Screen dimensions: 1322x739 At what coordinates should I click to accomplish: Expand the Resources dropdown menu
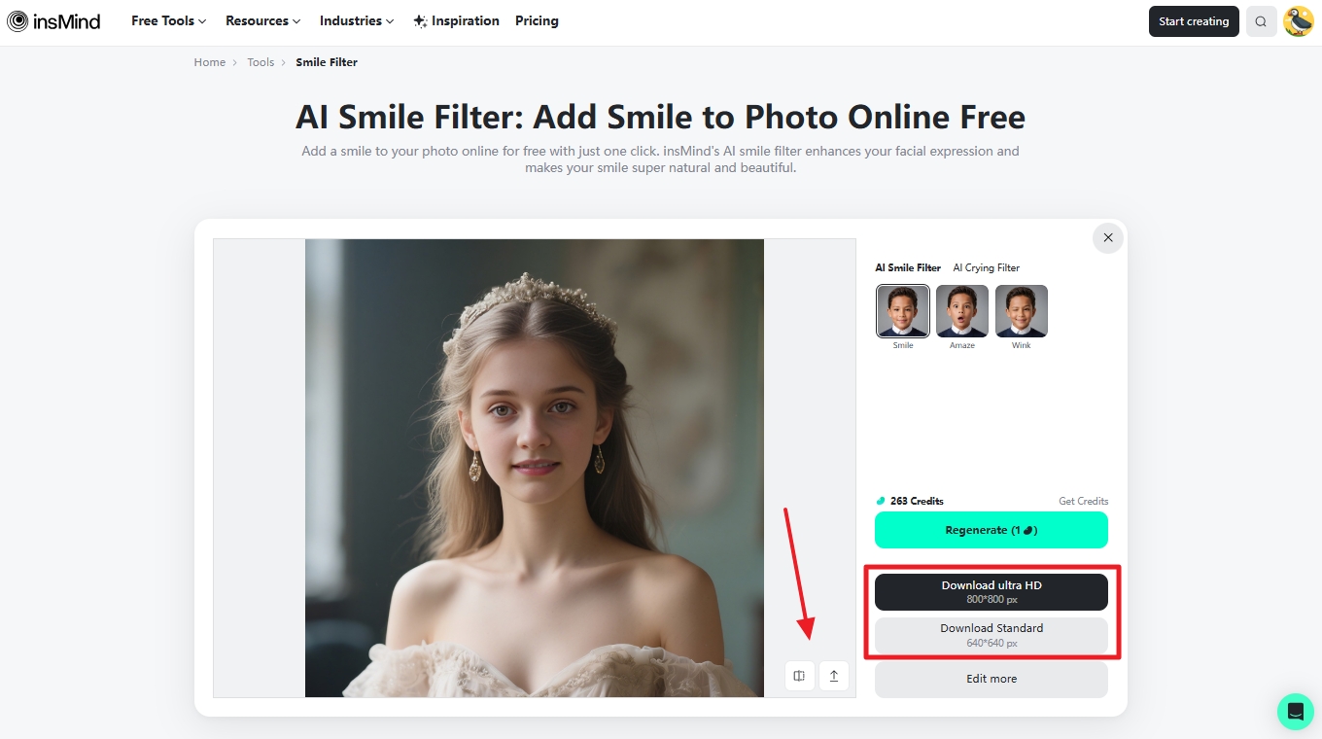(262, 20)
